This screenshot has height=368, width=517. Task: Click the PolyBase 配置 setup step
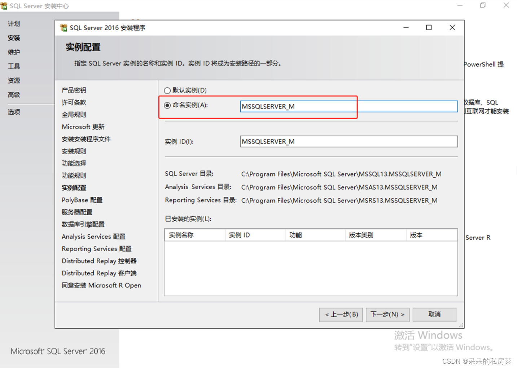click(82, 200)
